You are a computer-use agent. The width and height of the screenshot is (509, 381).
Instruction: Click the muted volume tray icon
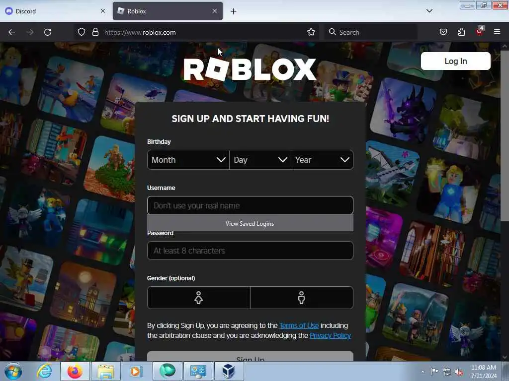click(x=459, y=372)
